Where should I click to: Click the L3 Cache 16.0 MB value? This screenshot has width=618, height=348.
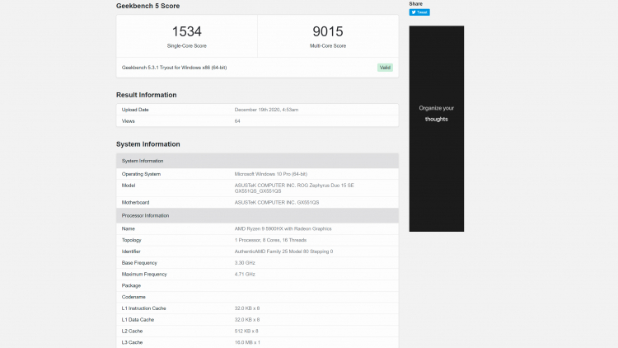click(x=247, y=341)
